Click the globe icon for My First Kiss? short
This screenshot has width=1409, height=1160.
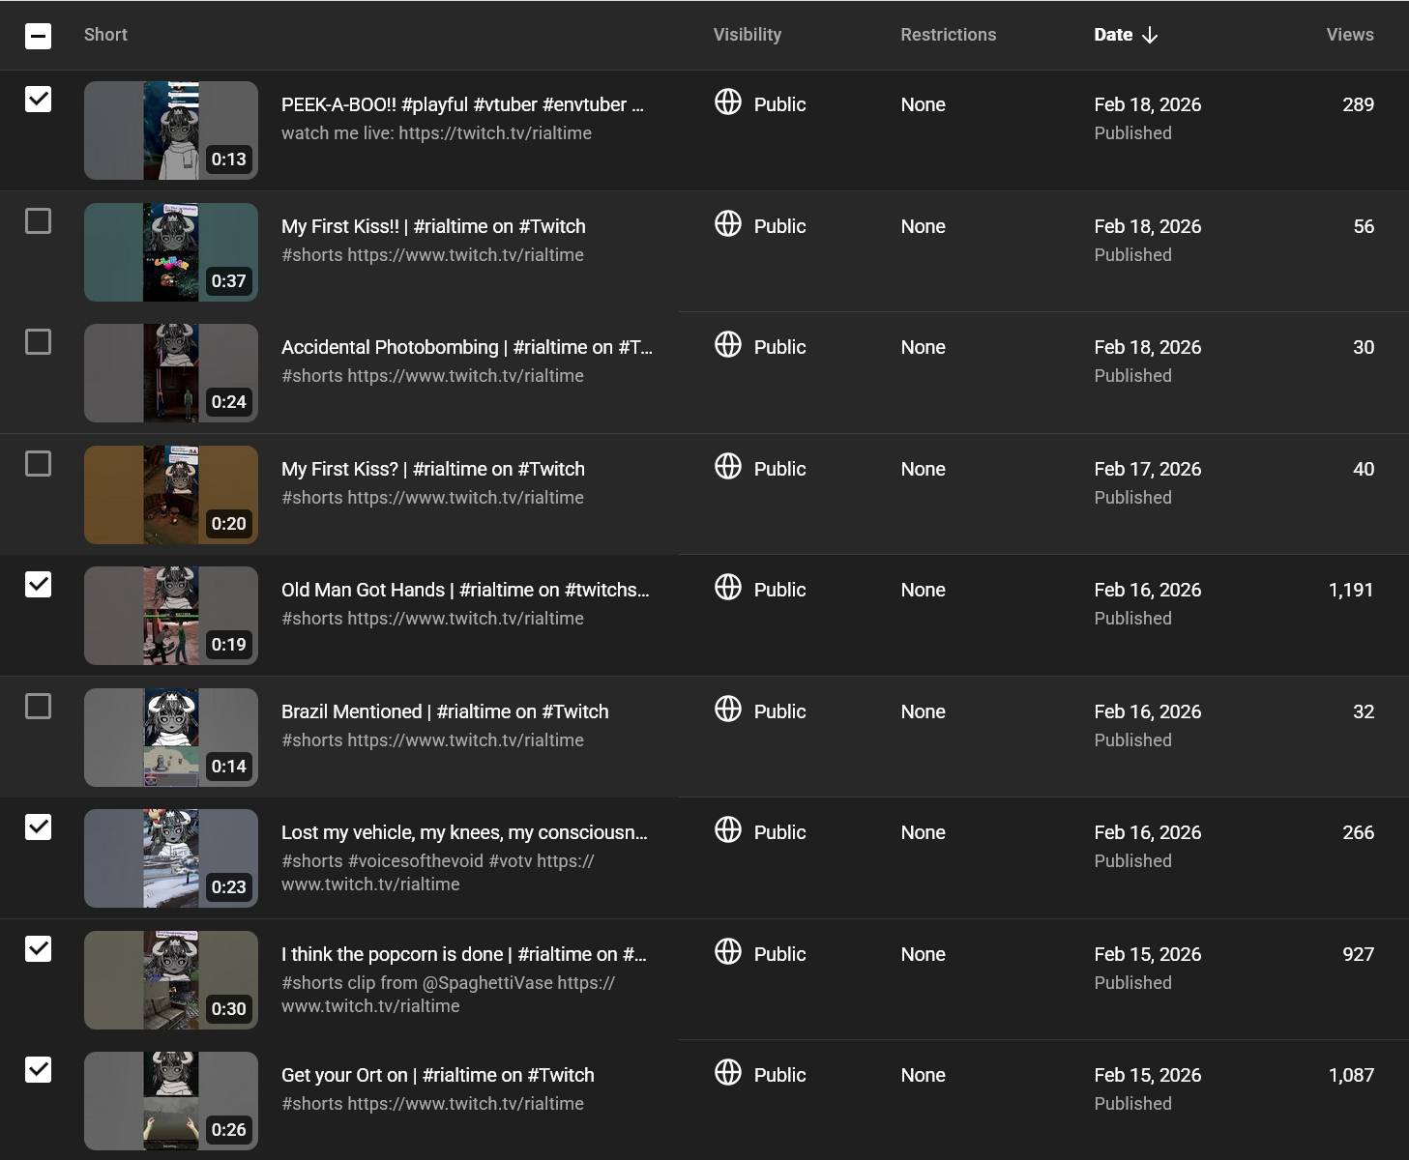(727, 467)
